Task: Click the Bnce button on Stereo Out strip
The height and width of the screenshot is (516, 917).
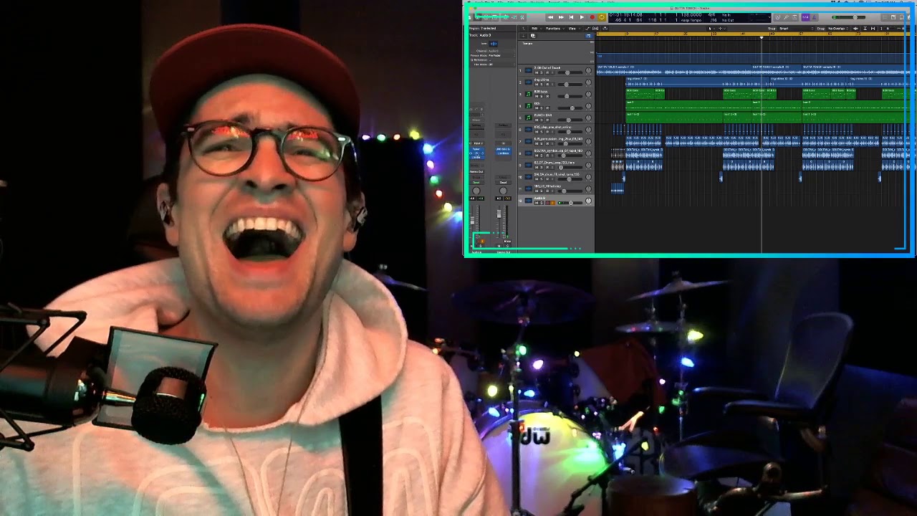Action: (507, 241)
